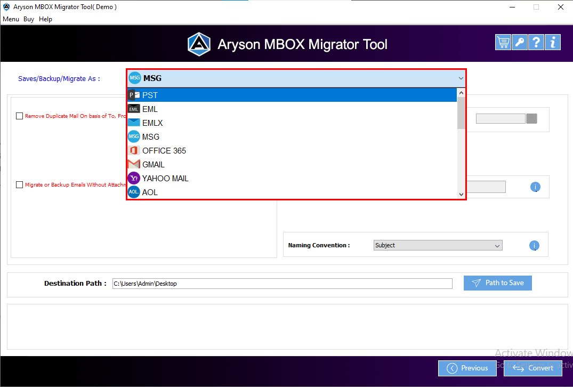Click the Yahoo Mail purple icon
The width and height of the screenshot is (573, 387).
(x=134, y=178)
